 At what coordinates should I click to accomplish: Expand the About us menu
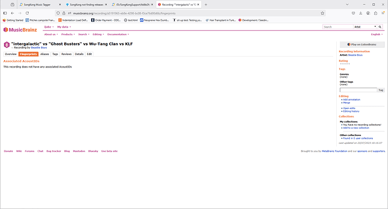pyautogui.click(x=51, y=34)
